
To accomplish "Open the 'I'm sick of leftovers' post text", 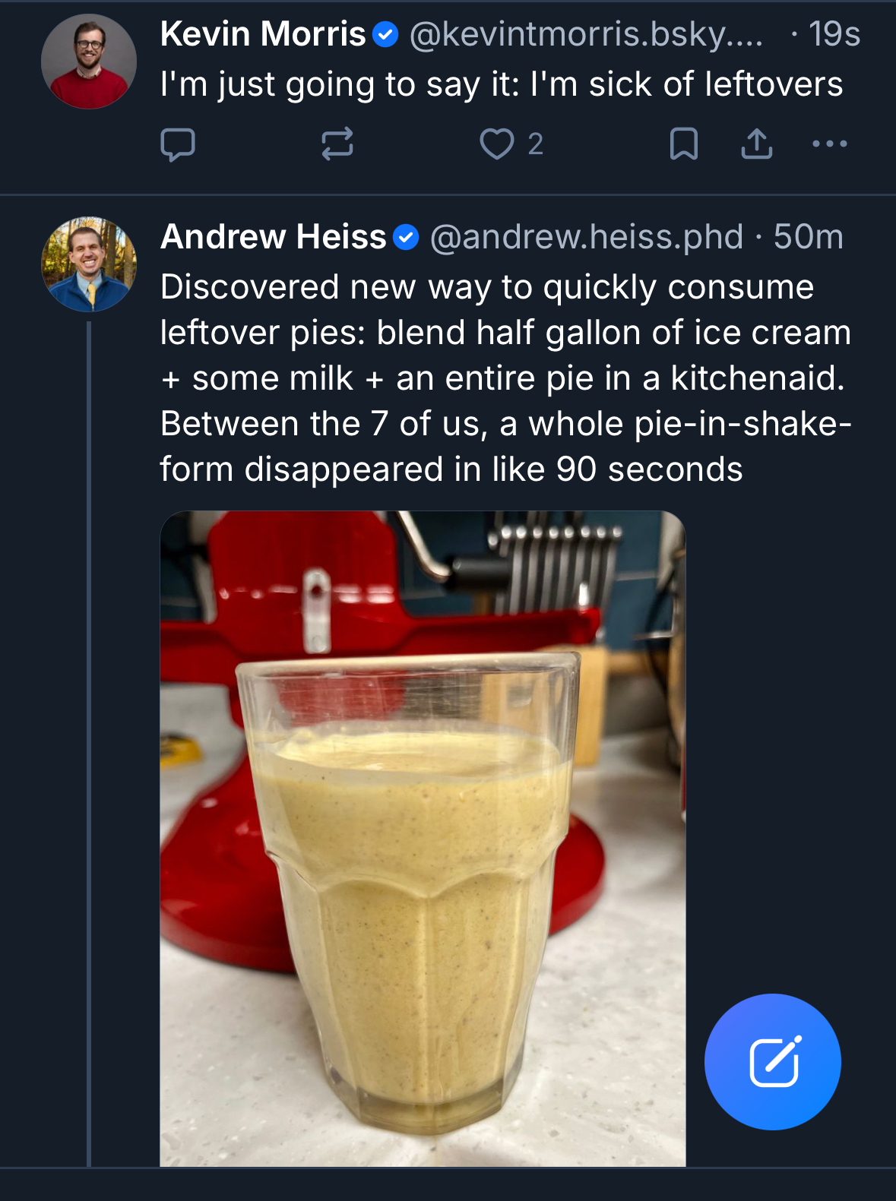I will (502, 84).
